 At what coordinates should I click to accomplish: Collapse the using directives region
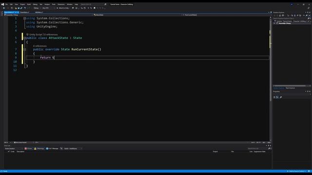(x=24, y=18)
